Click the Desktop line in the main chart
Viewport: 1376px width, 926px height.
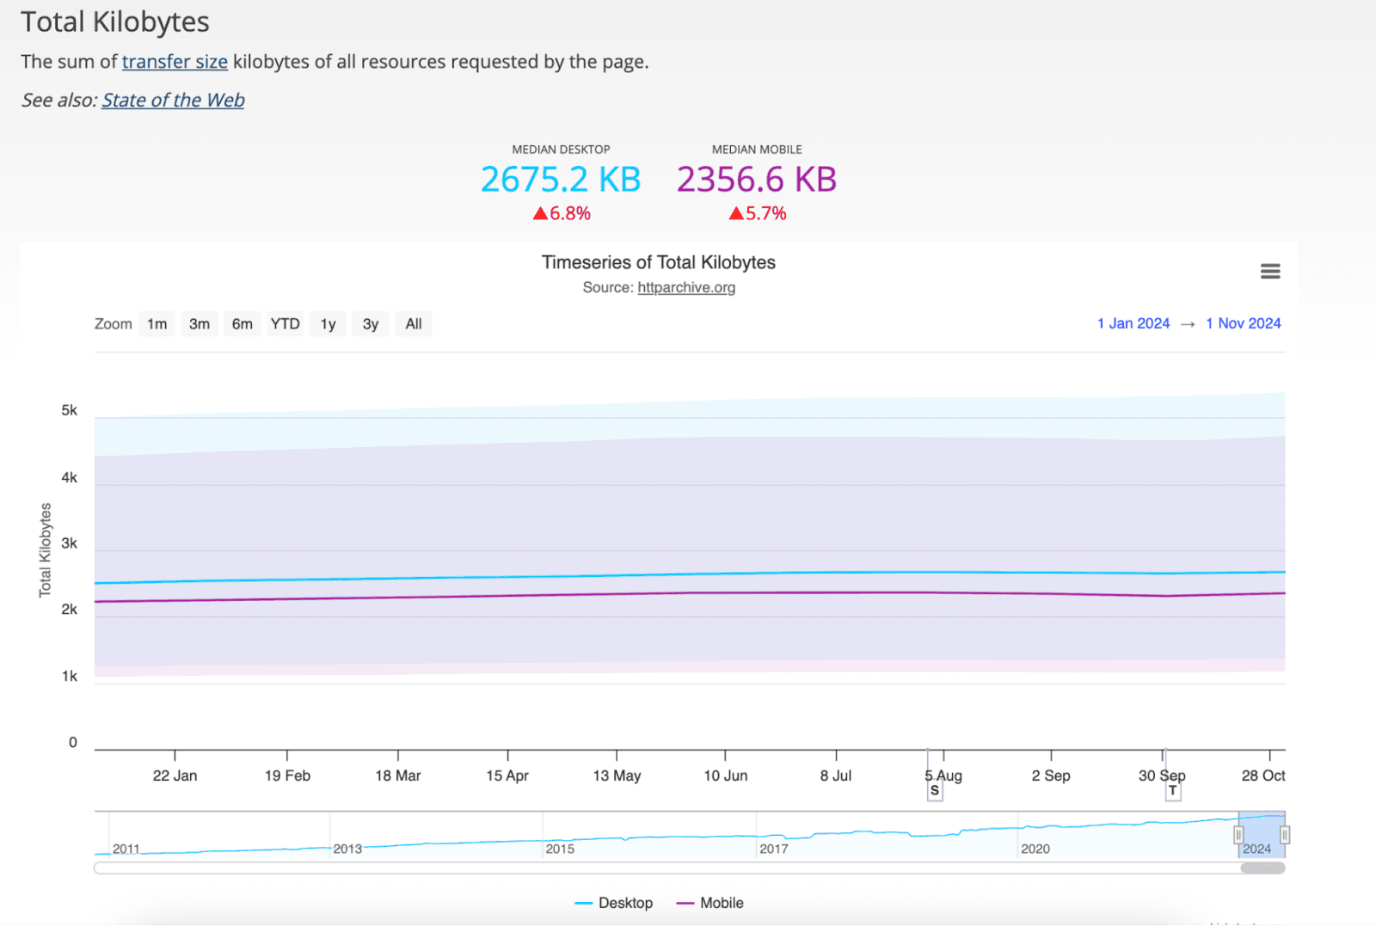click(688, 573)
